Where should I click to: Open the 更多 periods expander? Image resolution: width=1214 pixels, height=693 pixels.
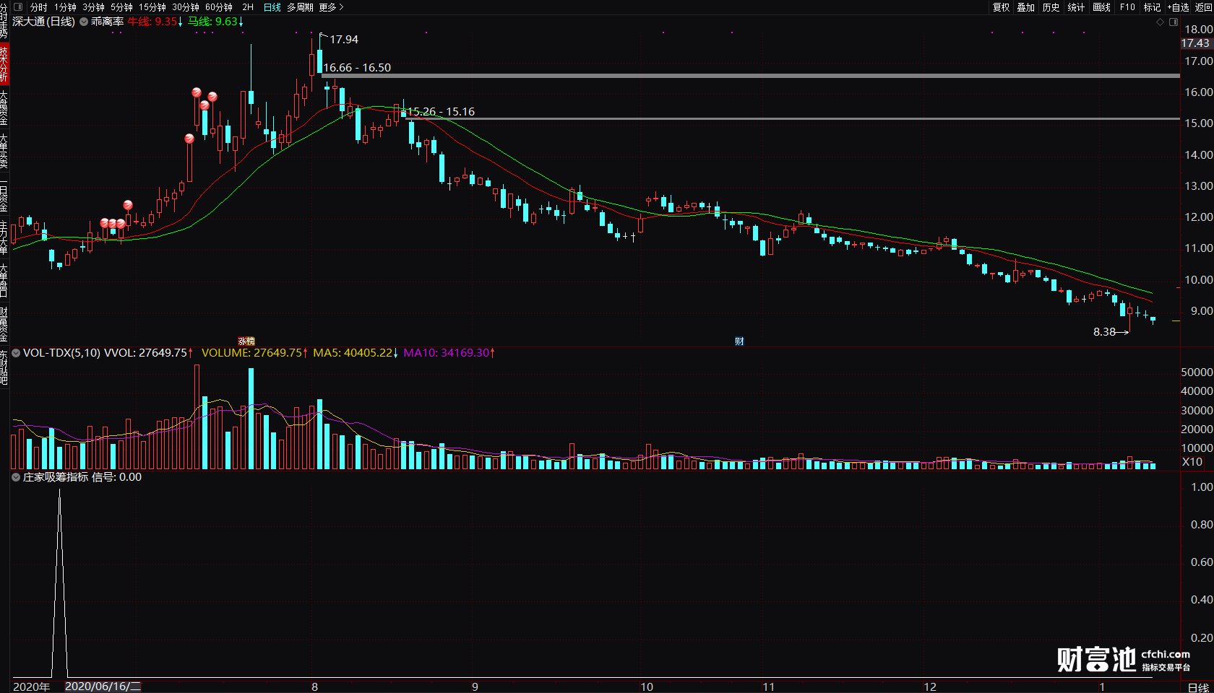(331, 7)
